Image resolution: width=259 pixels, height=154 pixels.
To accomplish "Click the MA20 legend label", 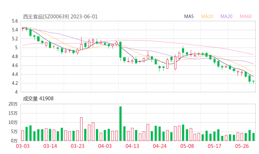I will point(226,16).
